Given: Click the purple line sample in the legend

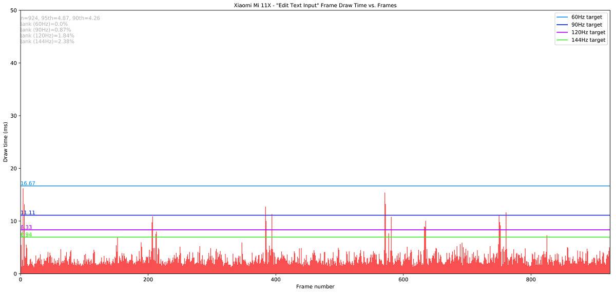Looking at the screenshot, I should coord(563,32).
